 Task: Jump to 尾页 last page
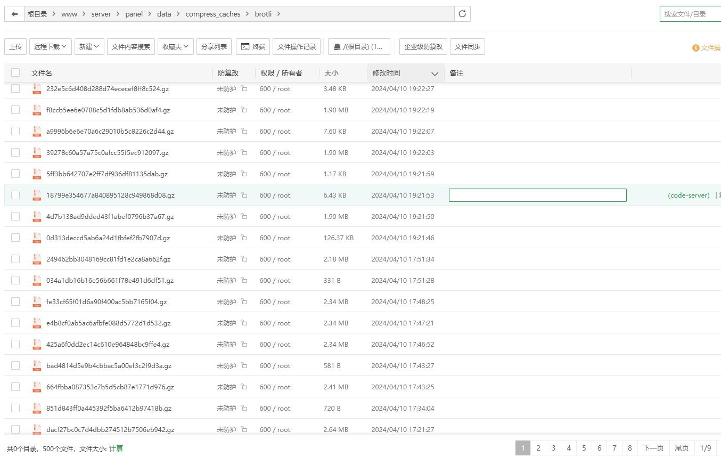click(x=682, y=448)
